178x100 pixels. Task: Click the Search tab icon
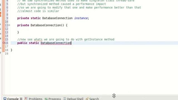pyautogui.click(x=87, y=99)
